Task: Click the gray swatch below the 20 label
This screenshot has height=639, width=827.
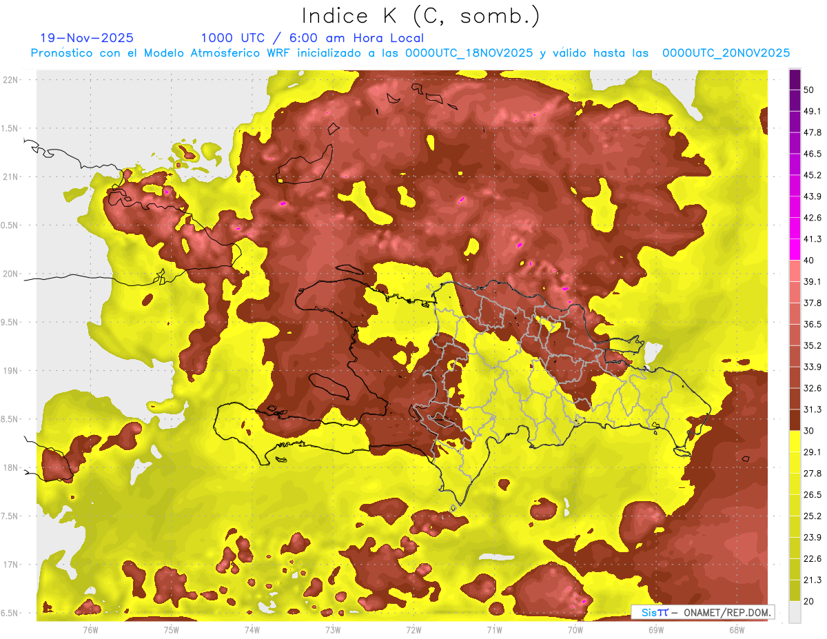Action: tap(795, 612)
